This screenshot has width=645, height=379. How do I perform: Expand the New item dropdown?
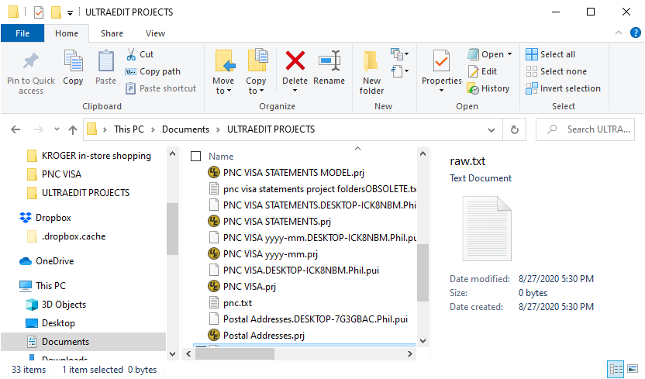(399, 53)
